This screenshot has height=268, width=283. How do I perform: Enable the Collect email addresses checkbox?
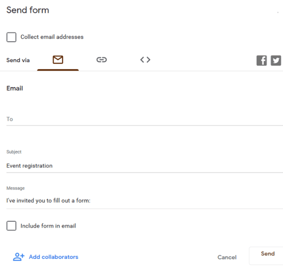point(11,37)
